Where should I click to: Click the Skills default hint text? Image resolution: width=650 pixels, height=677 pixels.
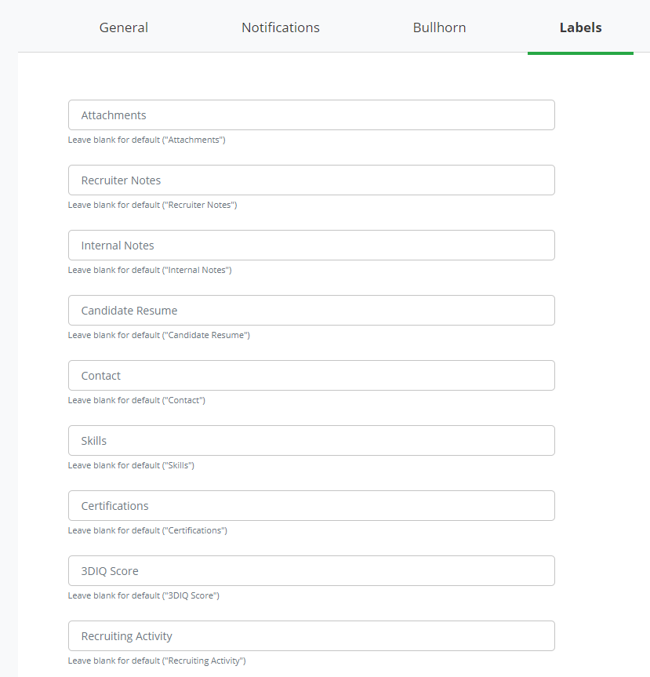point(131,465)
